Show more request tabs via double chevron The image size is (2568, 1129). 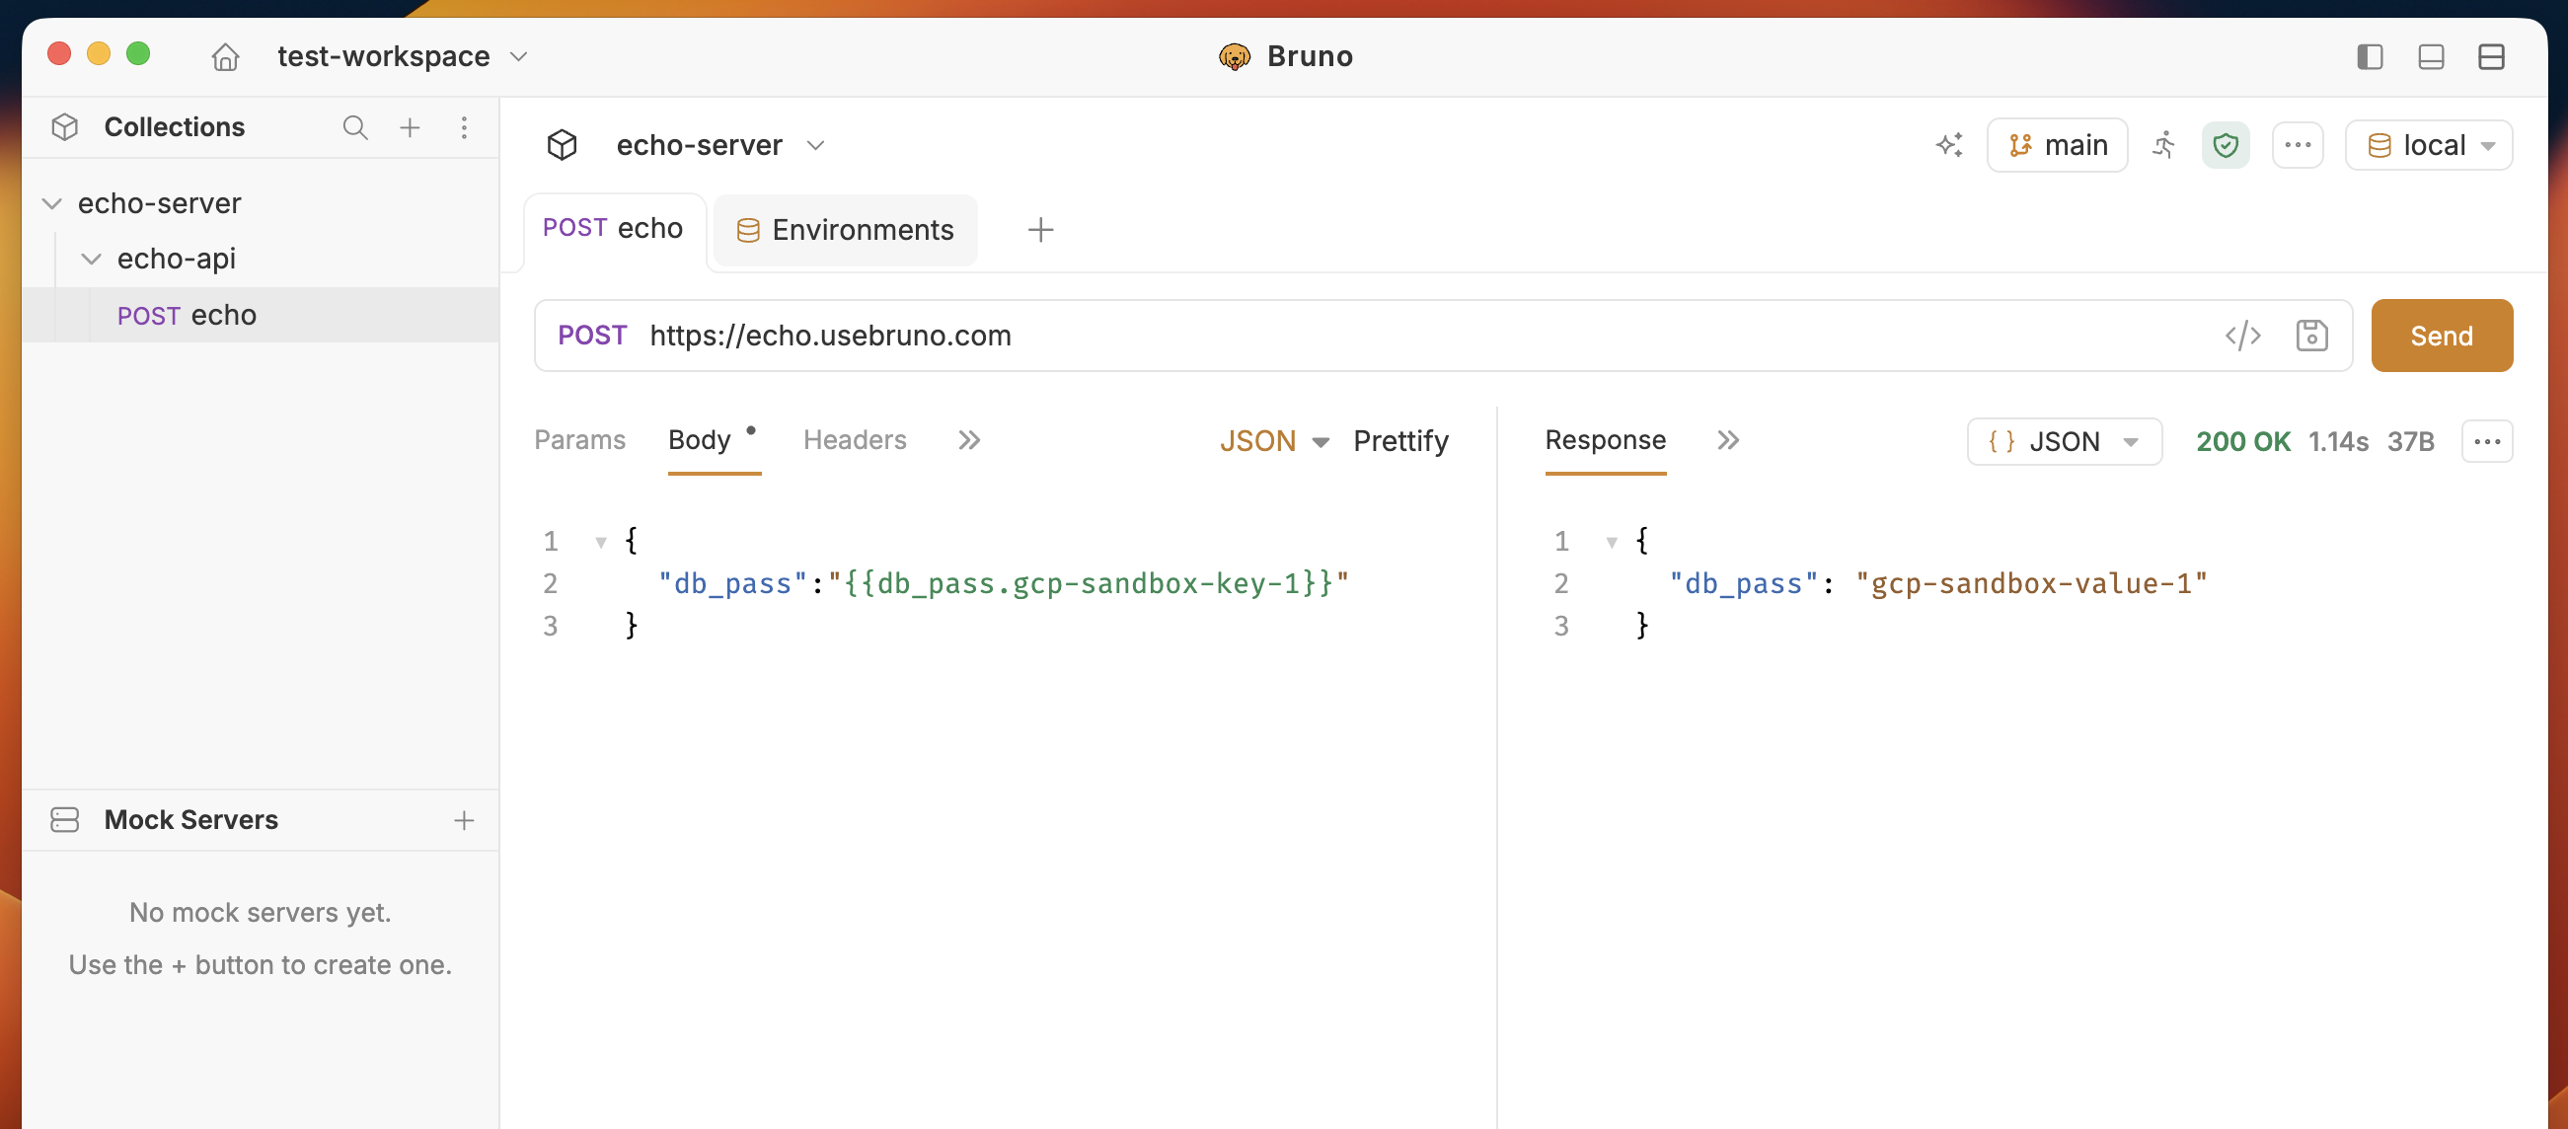pos(969,440)
